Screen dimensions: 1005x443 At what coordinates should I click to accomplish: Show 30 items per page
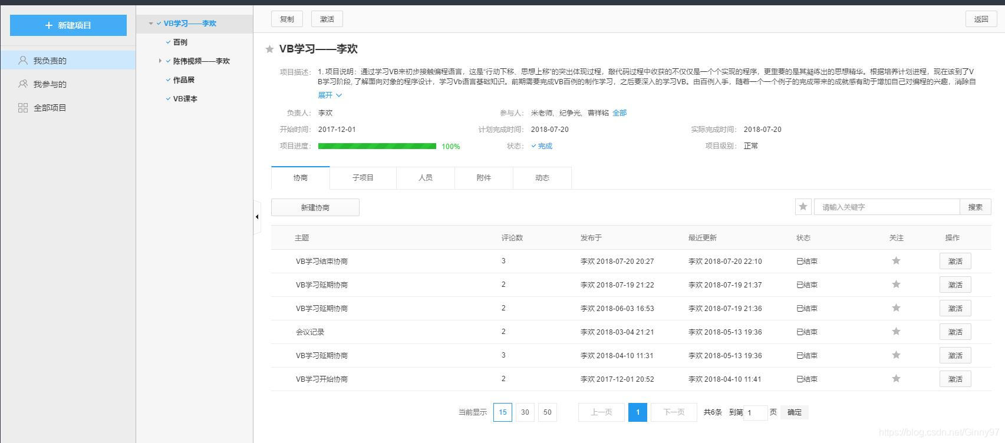click(x=525, y=412)
